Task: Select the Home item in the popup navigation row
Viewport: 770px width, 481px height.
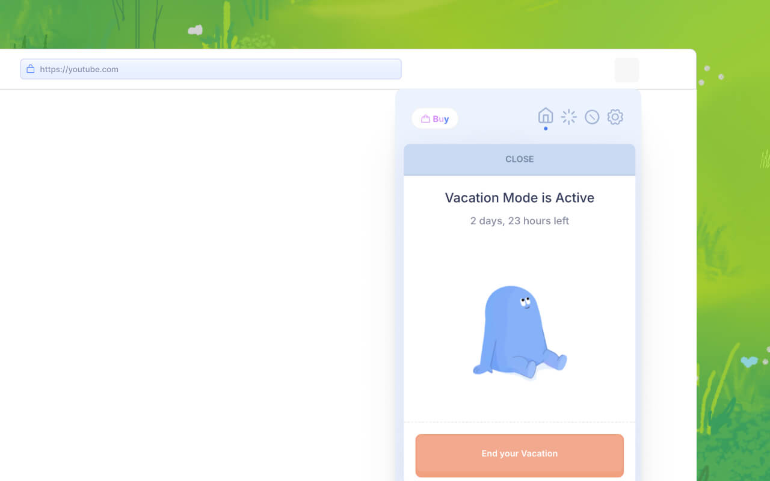Action: click(x=545, y=116)
